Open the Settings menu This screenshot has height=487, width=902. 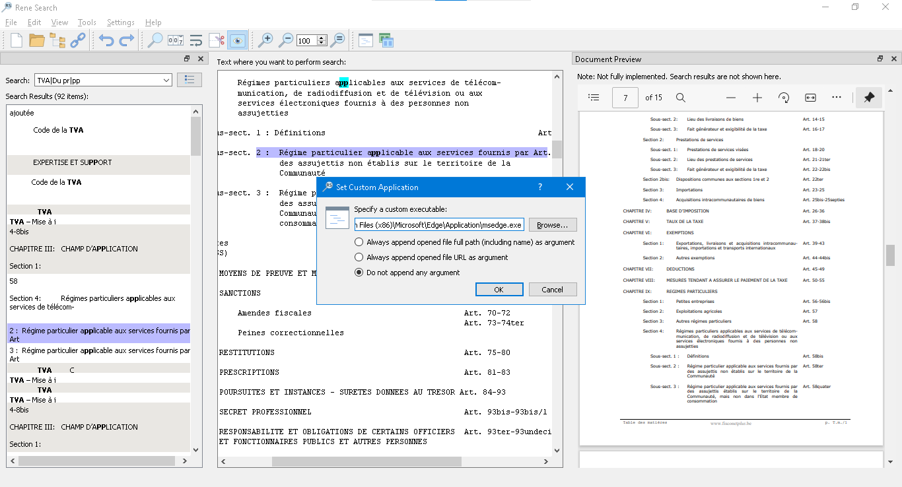click(120, 22)
